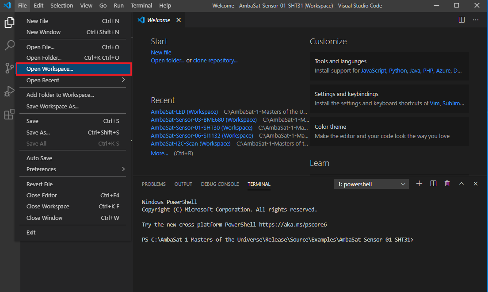Click the New file link under Start
This screenshot has height=292, width=488.
tap(161, 52)
